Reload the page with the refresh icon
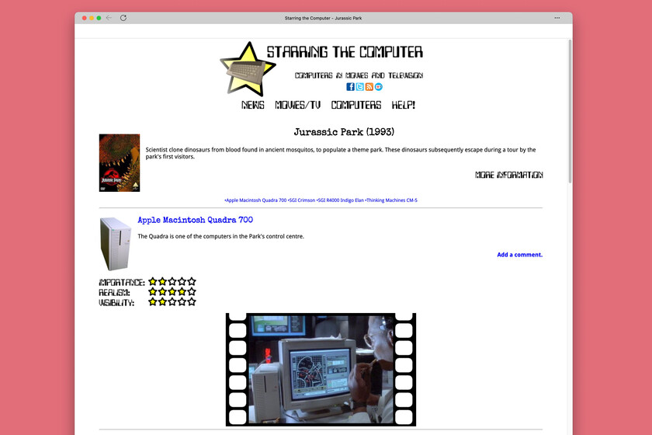Viewport: 652px width, 435px height. (123, 18)
